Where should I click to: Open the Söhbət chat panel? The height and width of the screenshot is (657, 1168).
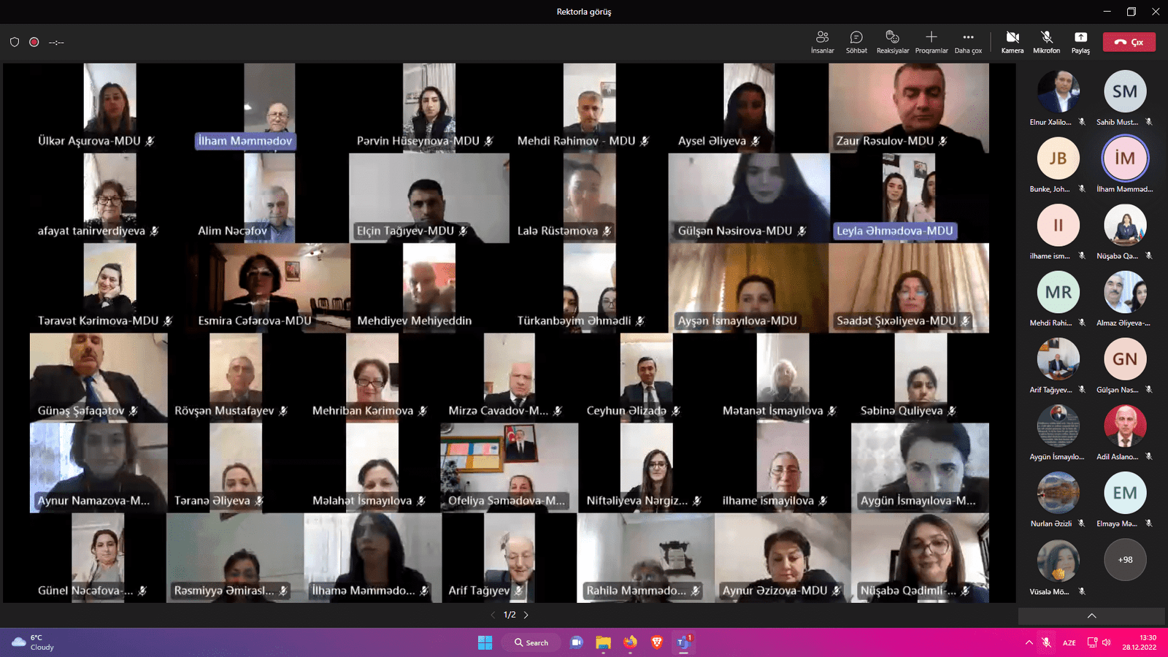click(x=856, y=42)
